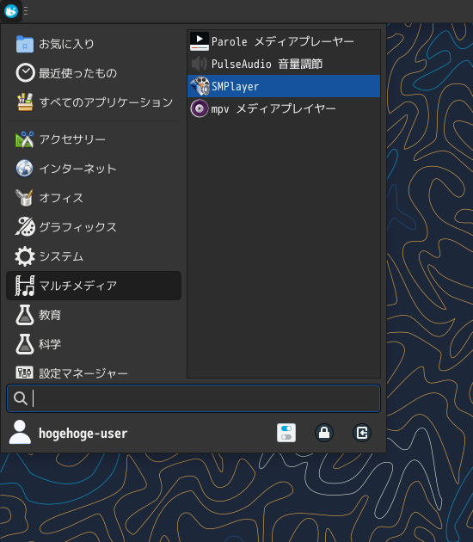This screenshot has height=542, width=473.
Task: Open the オフィス category
Action: coord(94,198)
